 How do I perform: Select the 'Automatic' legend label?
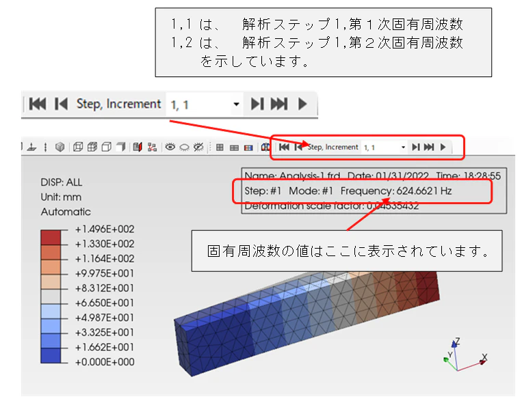(66, 212)
